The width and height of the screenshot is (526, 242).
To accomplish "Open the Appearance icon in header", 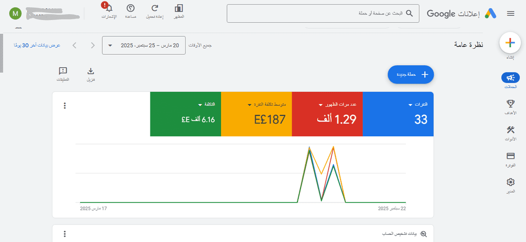I will pyautogui.click(x=179, y=8).
